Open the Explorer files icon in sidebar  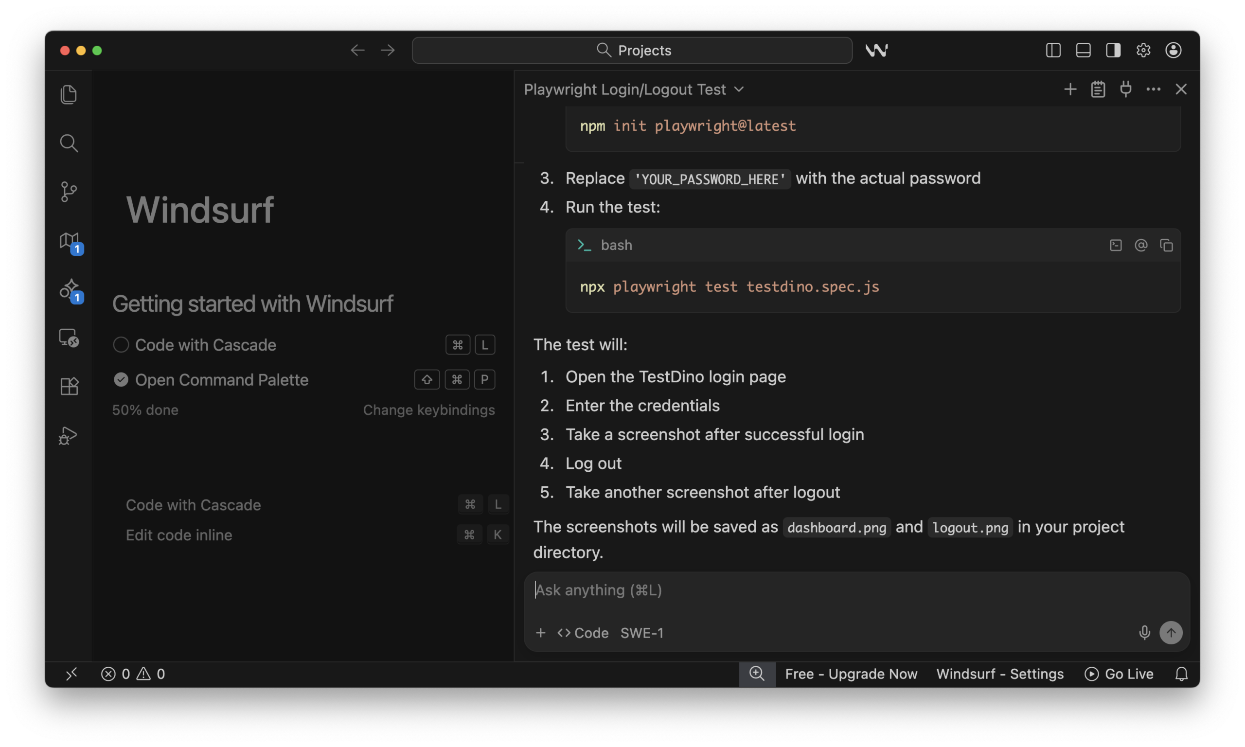[69, 94]
